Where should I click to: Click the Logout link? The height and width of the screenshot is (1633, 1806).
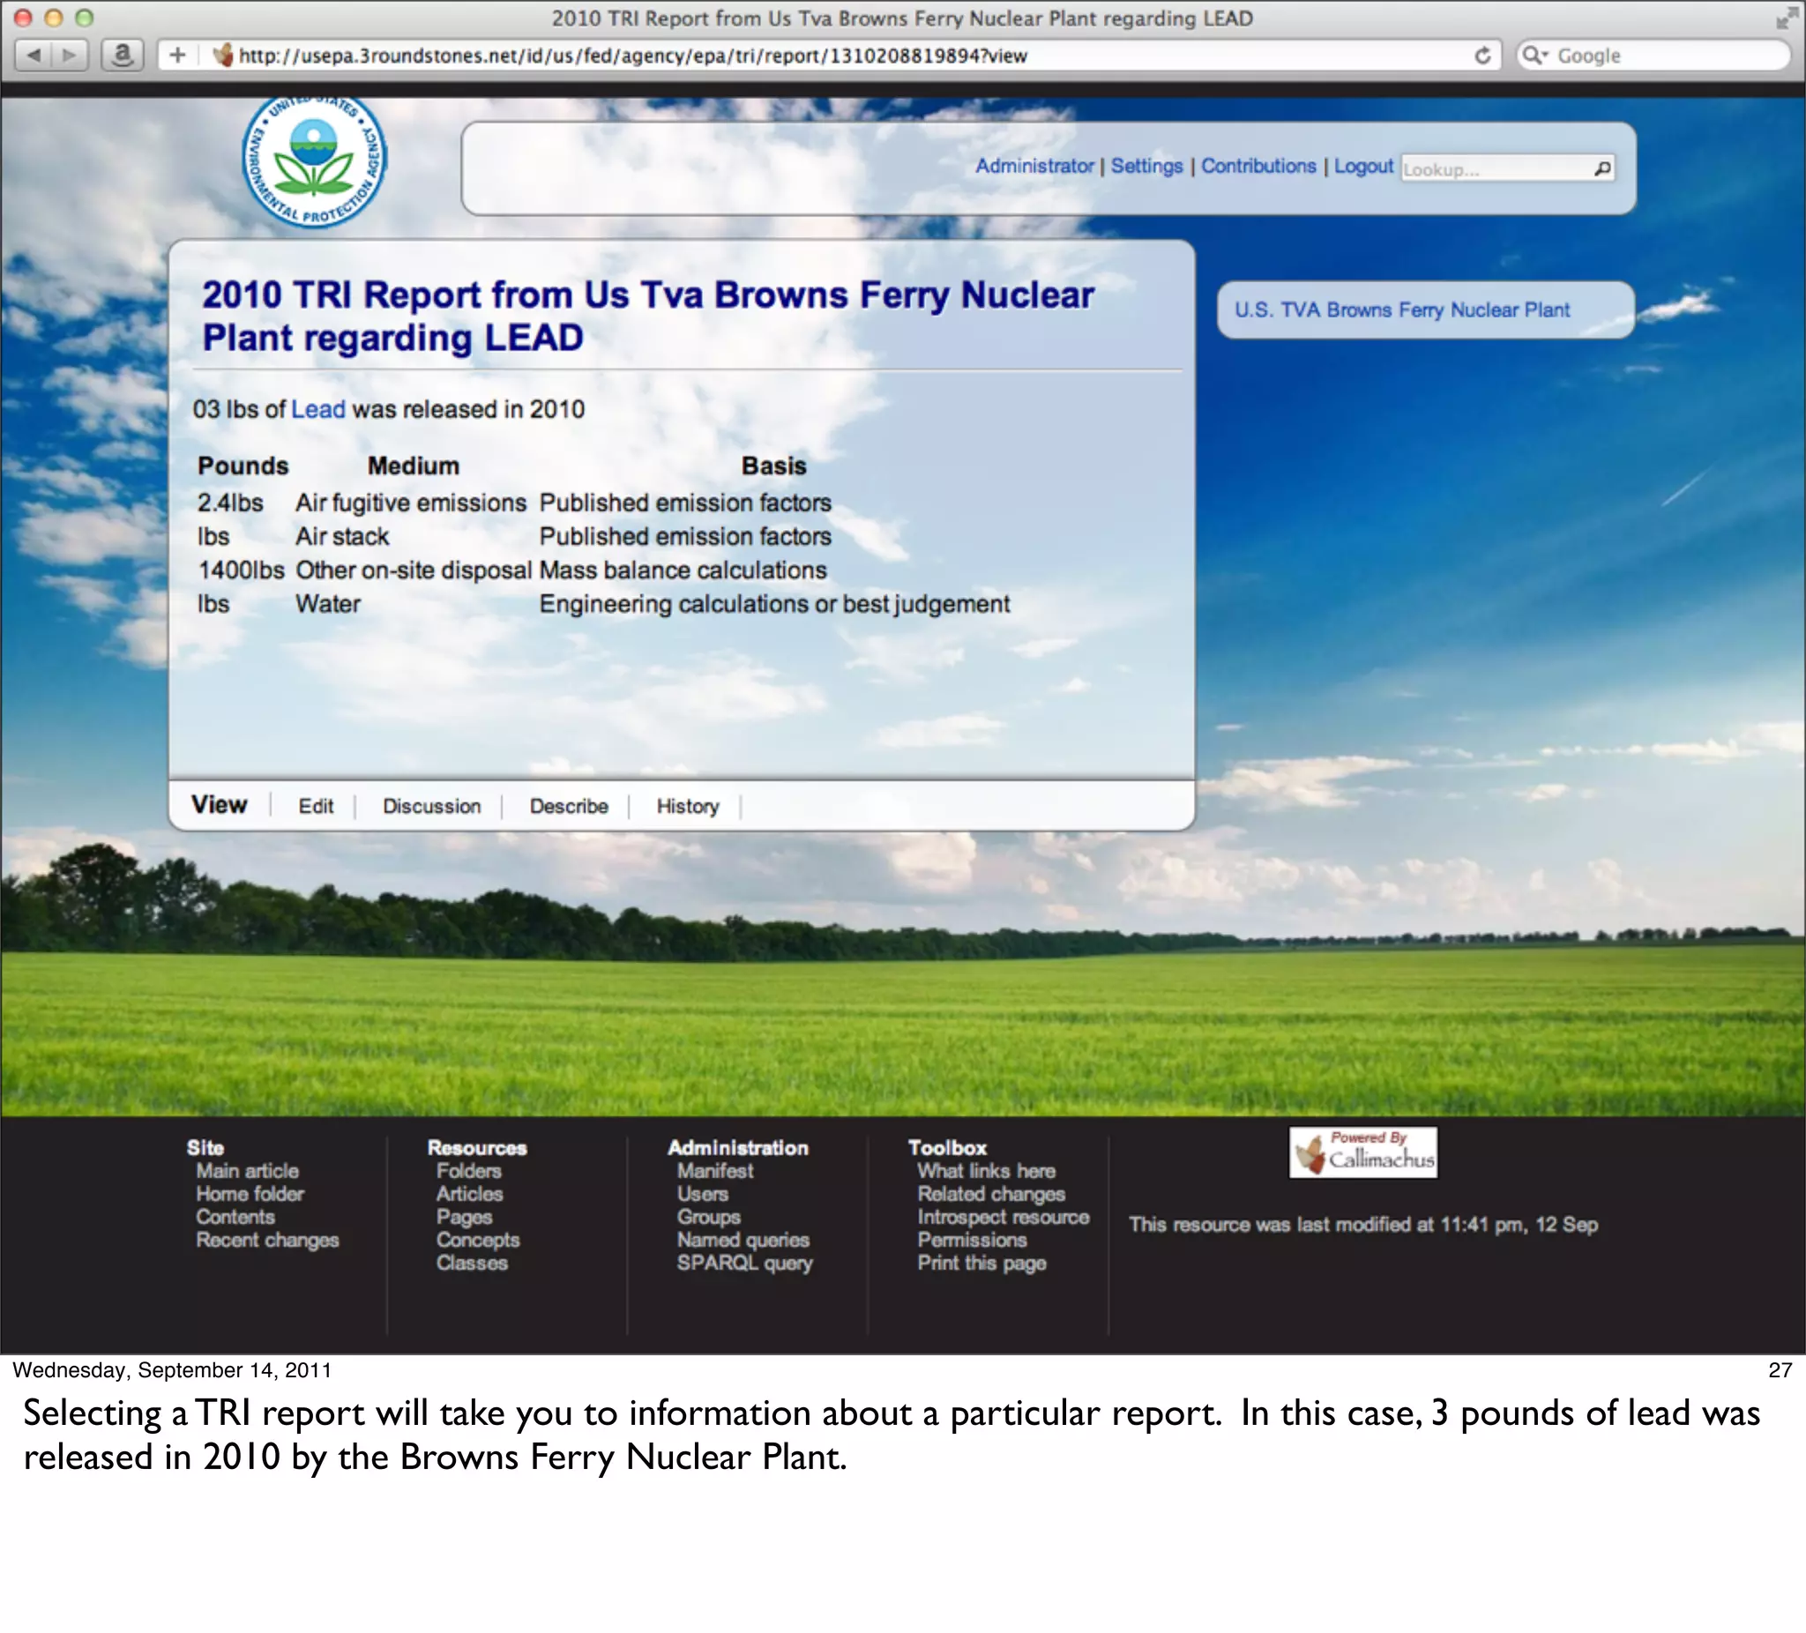click(x=1362, y=166)
